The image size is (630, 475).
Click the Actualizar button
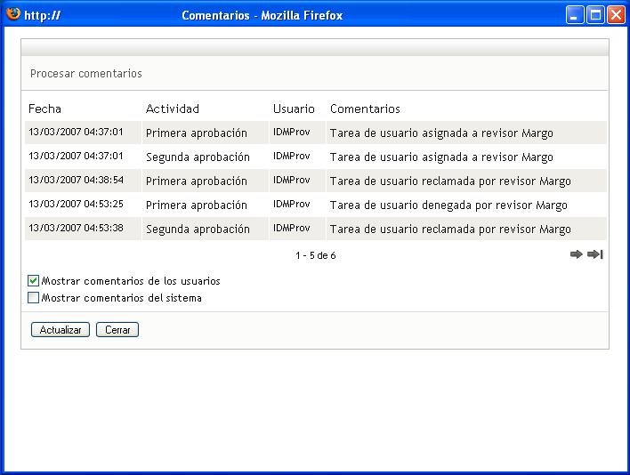pyautogui.click(x=61, y=330)
